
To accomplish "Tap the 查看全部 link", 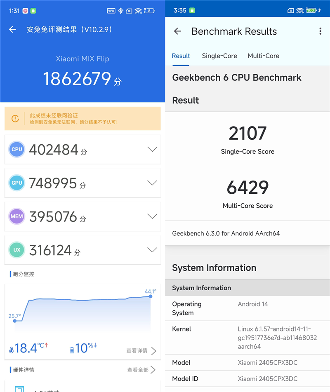I will click(x=138, y=370).
